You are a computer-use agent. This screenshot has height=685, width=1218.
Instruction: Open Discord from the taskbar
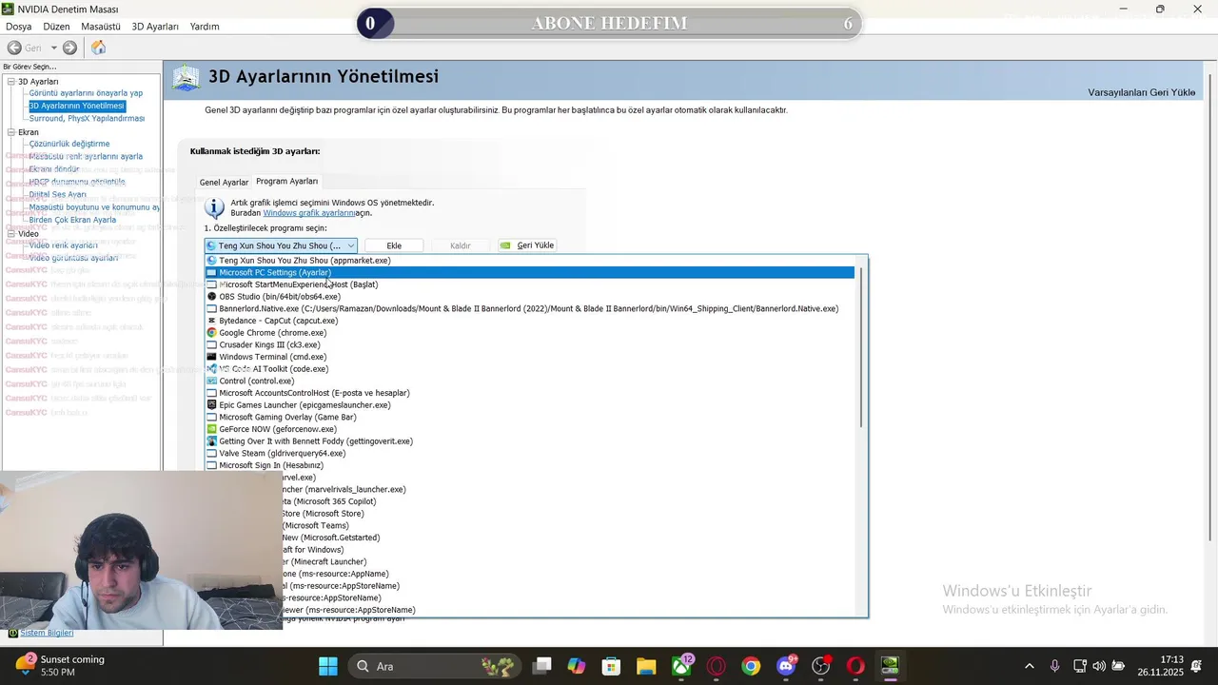(786, 666)
